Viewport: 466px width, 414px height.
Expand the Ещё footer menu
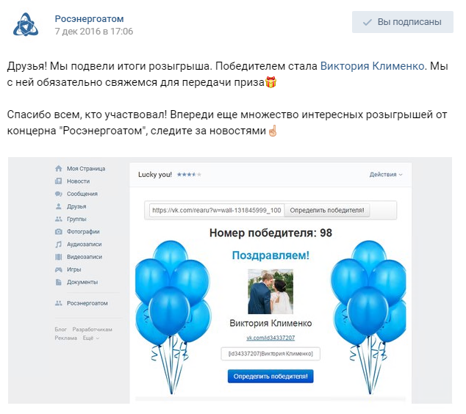(x=90, y=338)
